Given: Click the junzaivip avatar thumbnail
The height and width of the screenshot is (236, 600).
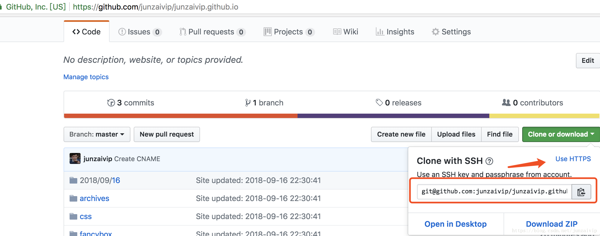Looking at the screenshot, I should click(x=75, y=158).
